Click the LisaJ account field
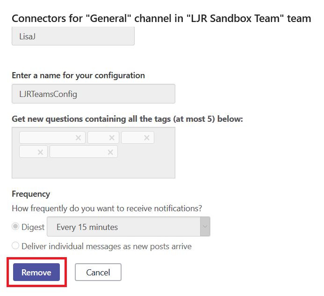The width and height of the screenshot is (324, 296). click(73, 36)
